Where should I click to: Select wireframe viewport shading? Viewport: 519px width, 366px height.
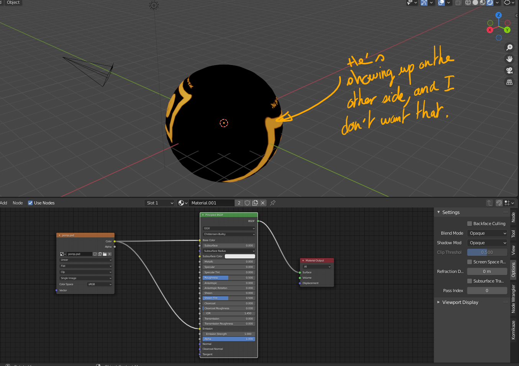(x=468, y=2)
